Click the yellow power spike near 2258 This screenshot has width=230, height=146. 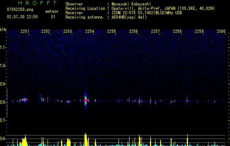187,140
